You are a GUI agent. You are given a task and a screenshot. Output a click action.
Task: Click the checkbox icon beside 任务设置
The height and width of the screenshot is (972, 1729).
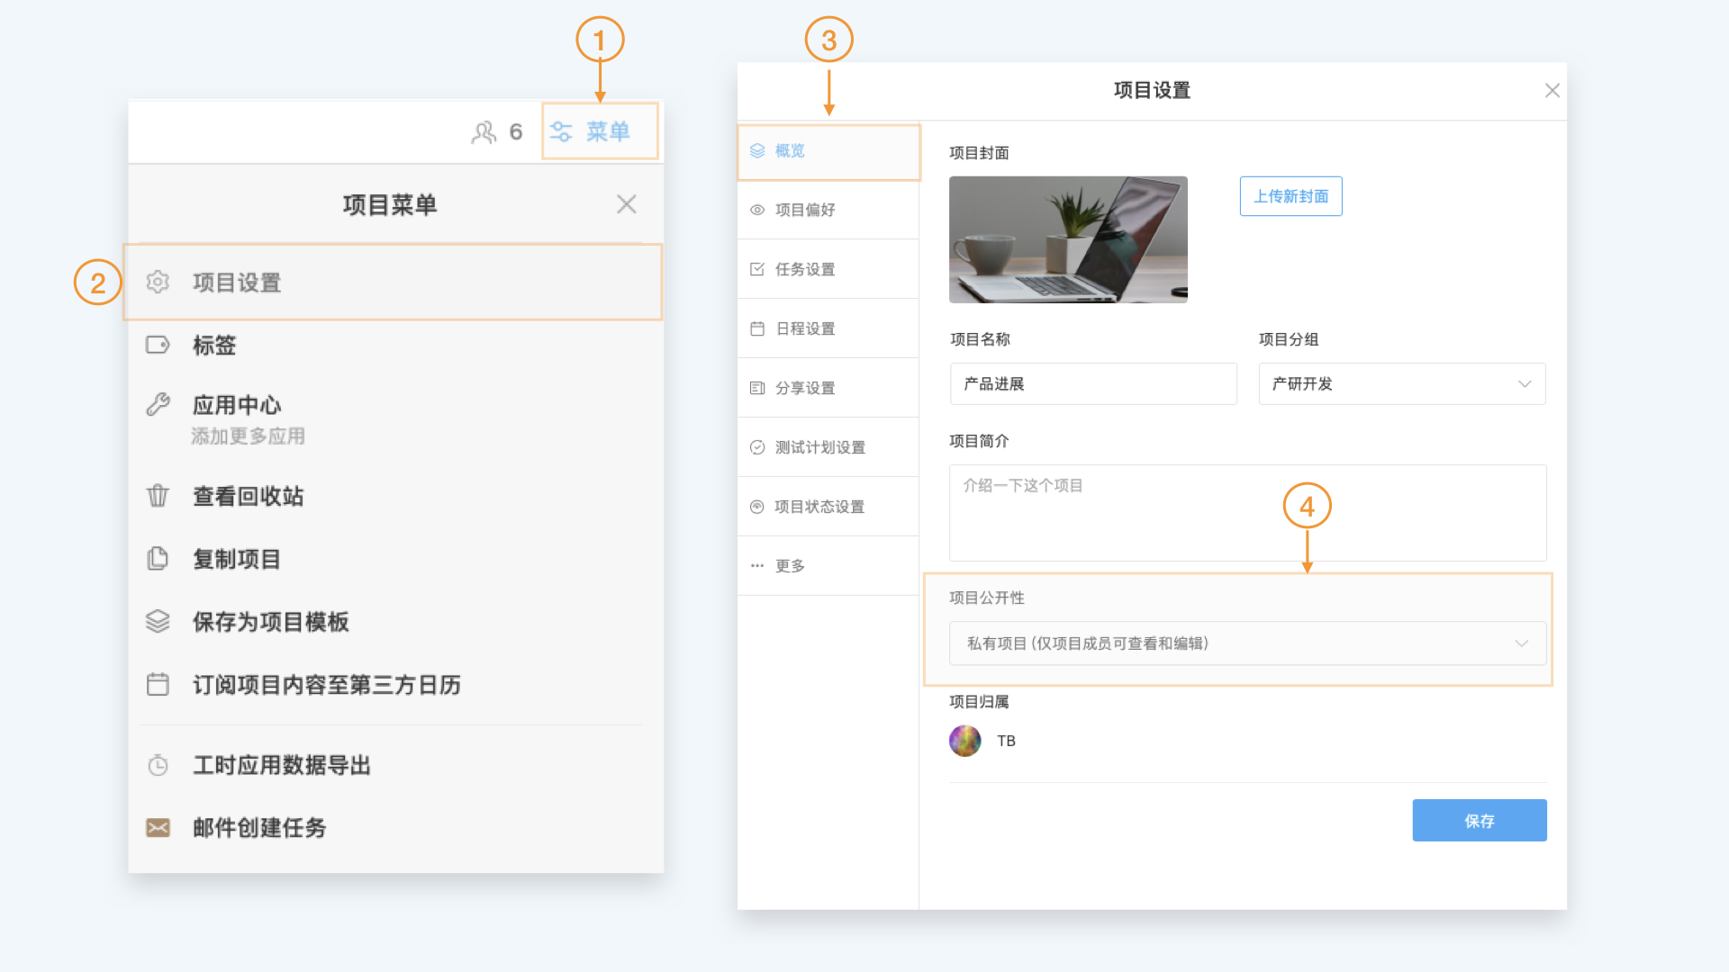[757, 269]
